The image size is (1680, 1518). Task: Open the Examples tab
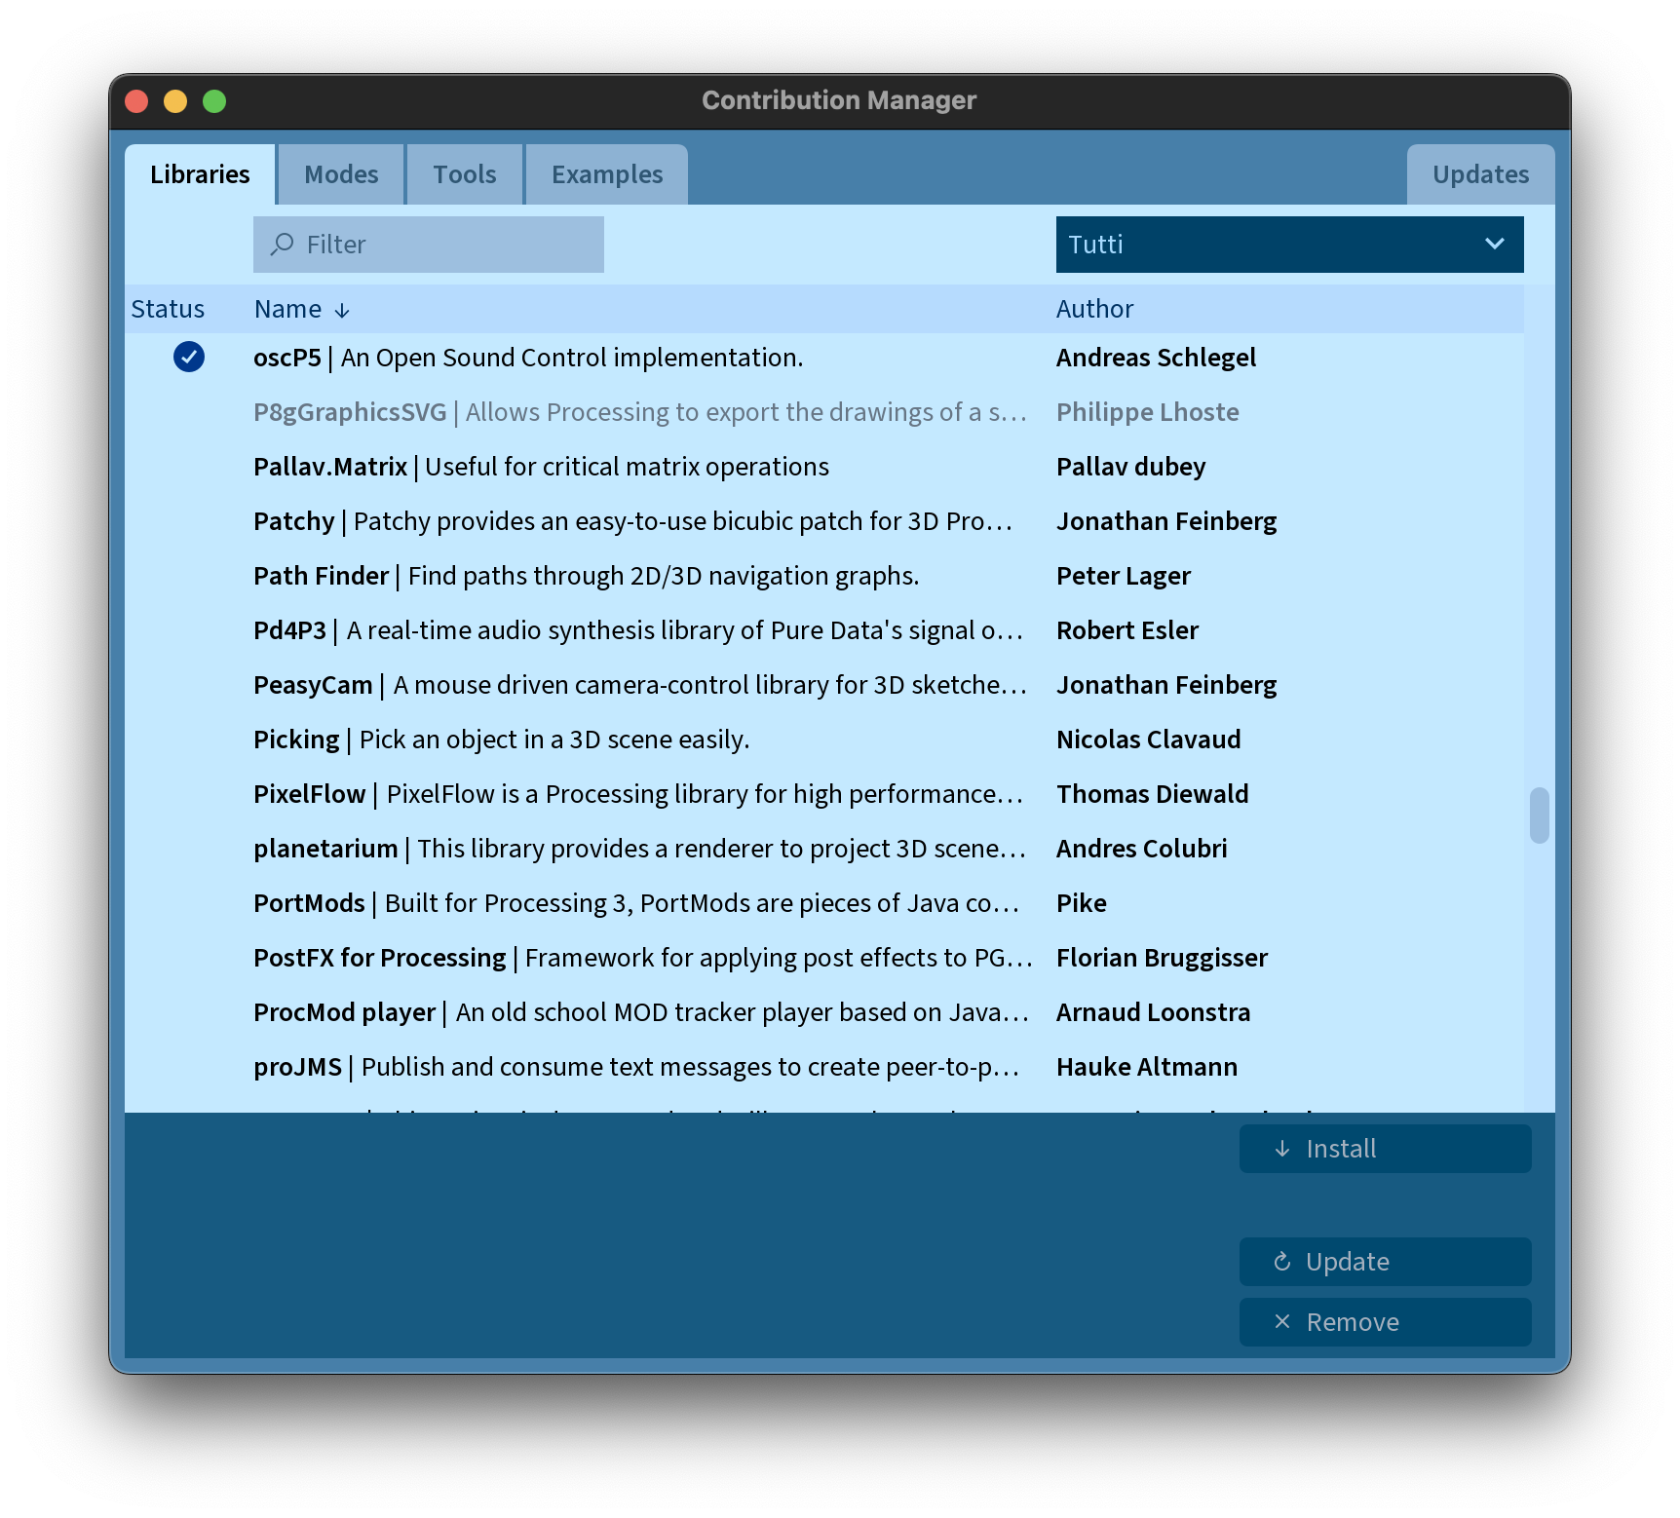607,174
